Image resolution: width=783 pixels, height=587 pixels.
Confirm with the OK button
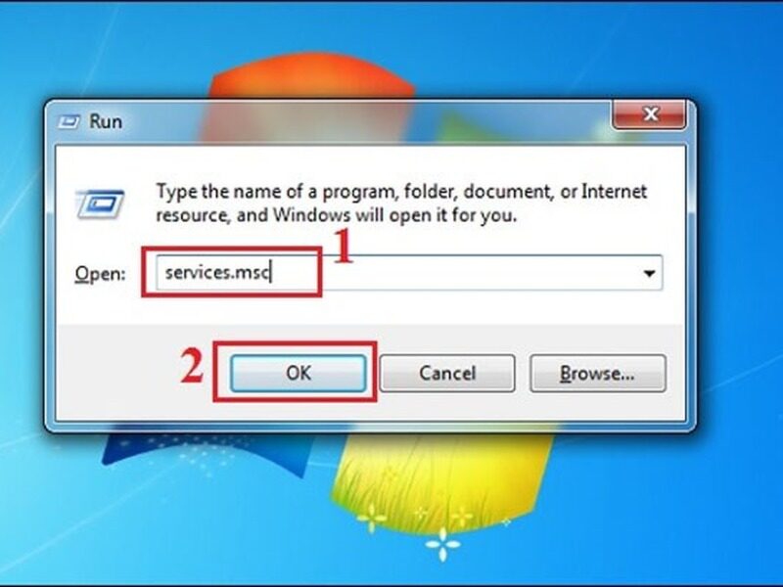299,374
